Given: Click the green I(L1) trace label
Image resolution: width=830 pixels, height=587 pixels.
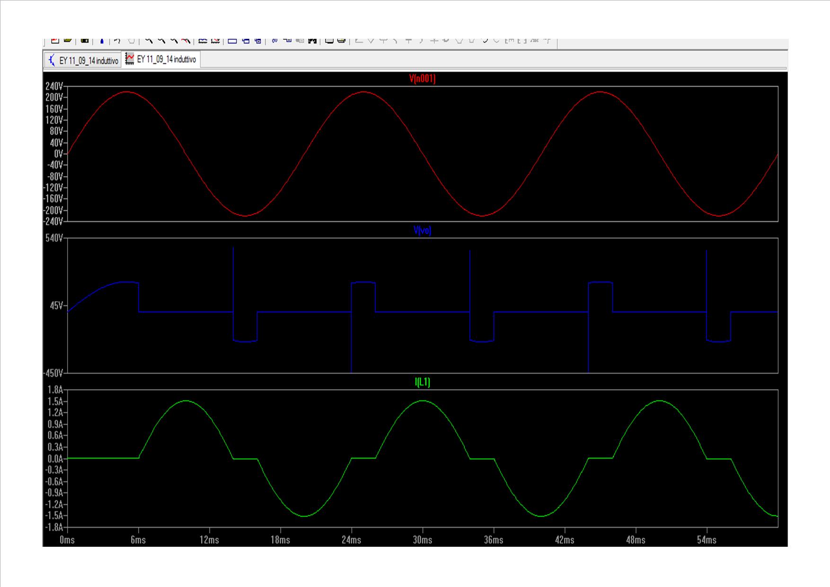Looking at the screenshot, I should (422, 382).
